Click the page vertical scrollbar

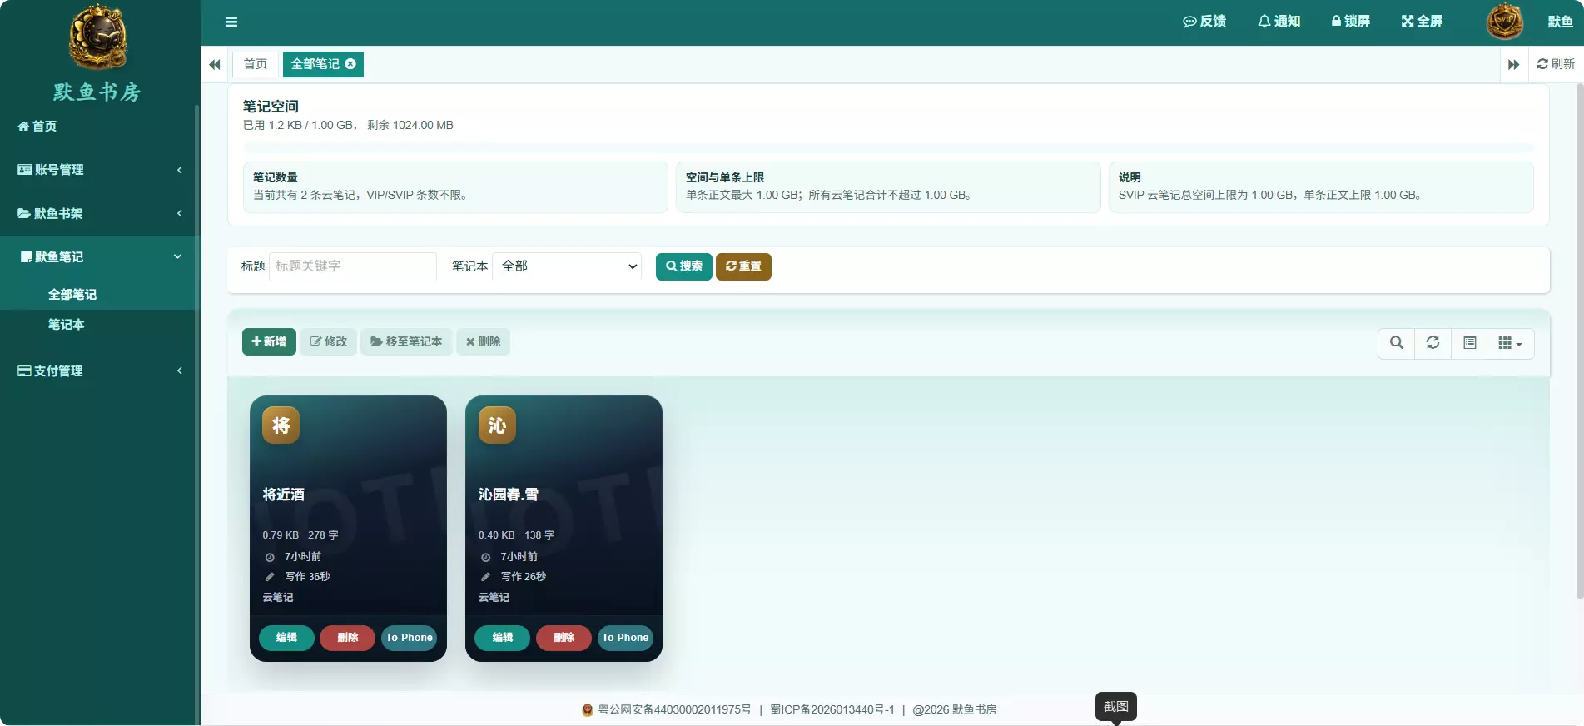(x=1579, y=341)
